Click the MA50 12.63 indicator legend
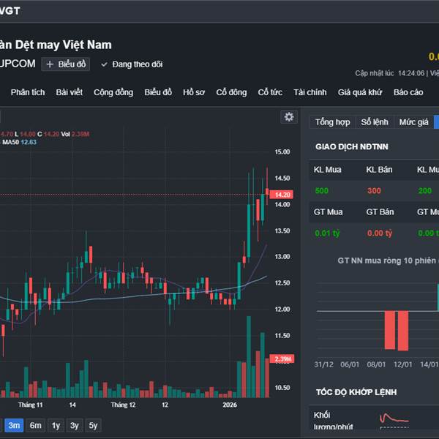 pos(19,142)
